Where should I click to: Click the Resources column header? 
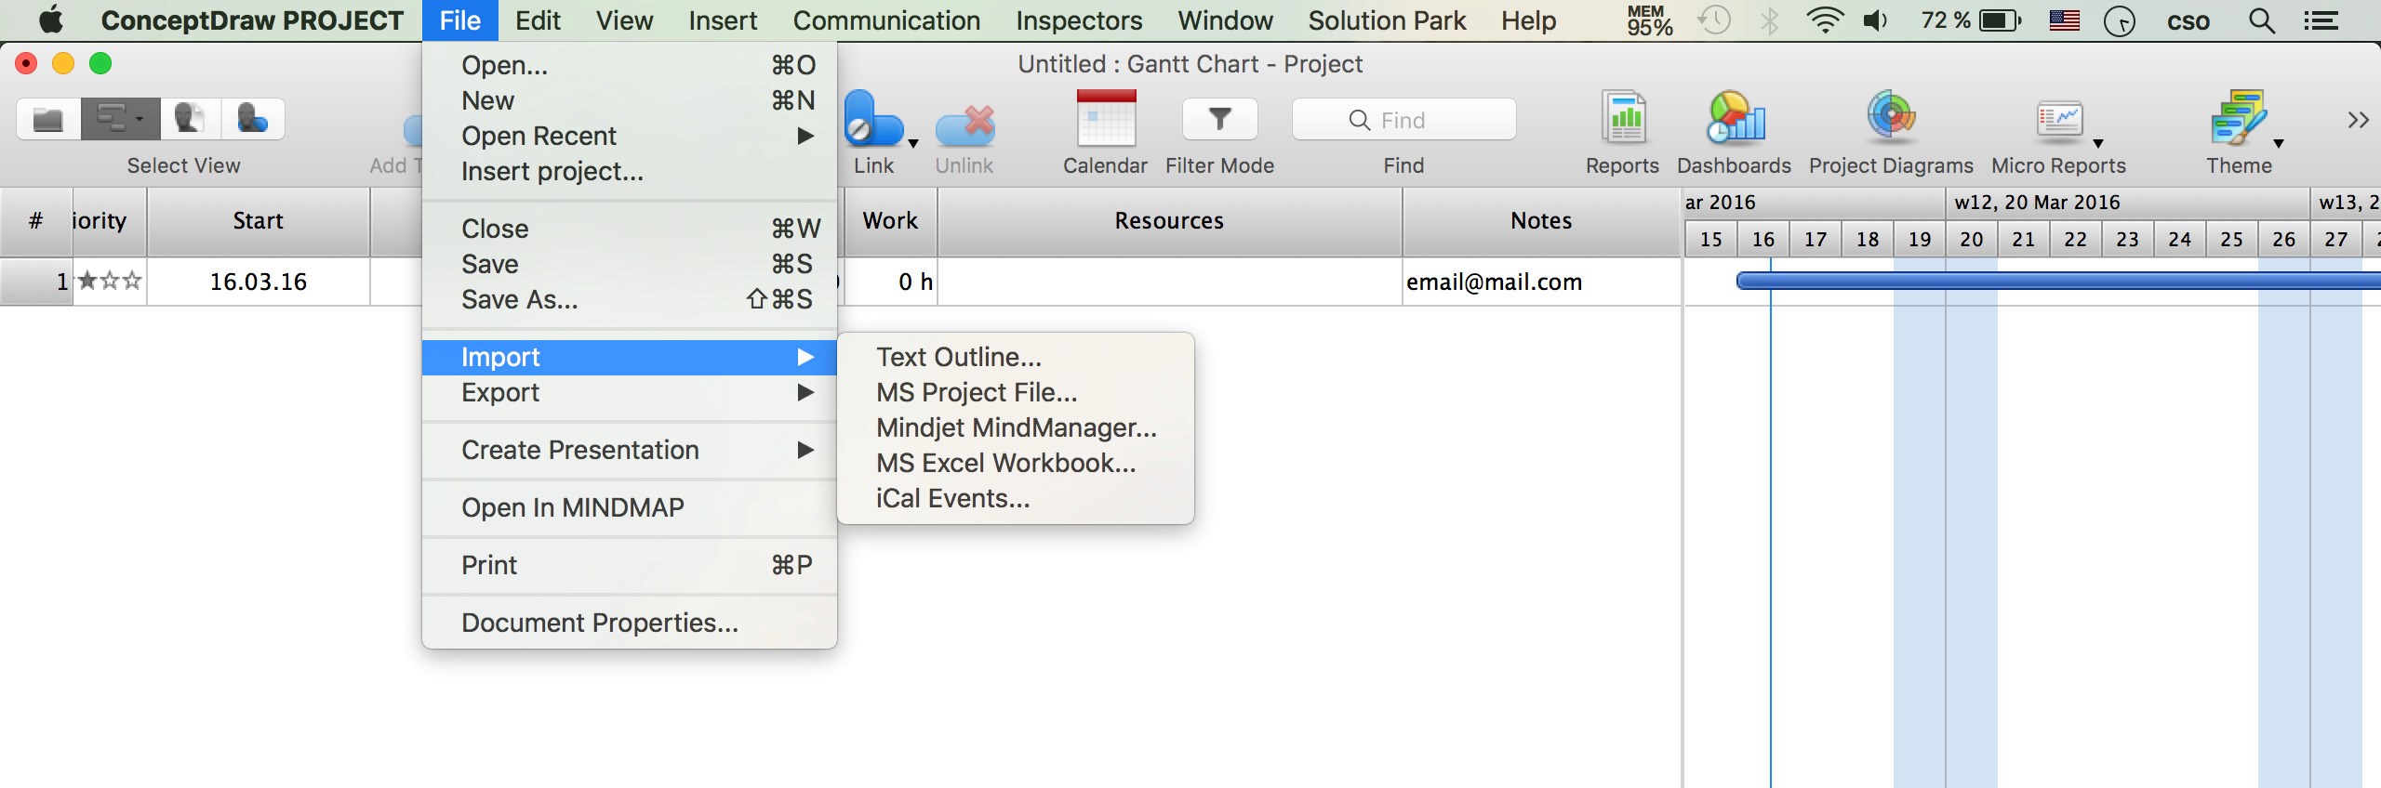tap(1169, 221)
